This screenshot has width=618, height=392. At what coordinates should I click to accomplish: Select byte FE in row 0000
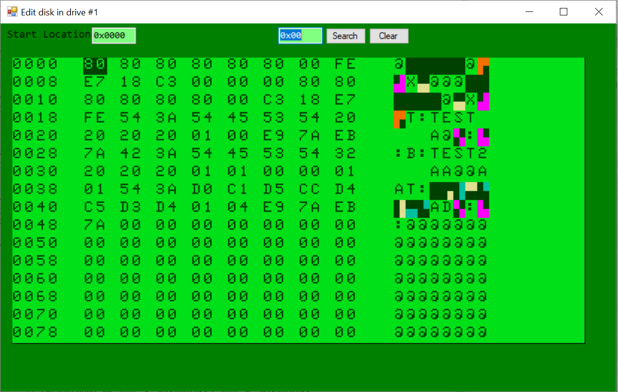click(346, 64)
